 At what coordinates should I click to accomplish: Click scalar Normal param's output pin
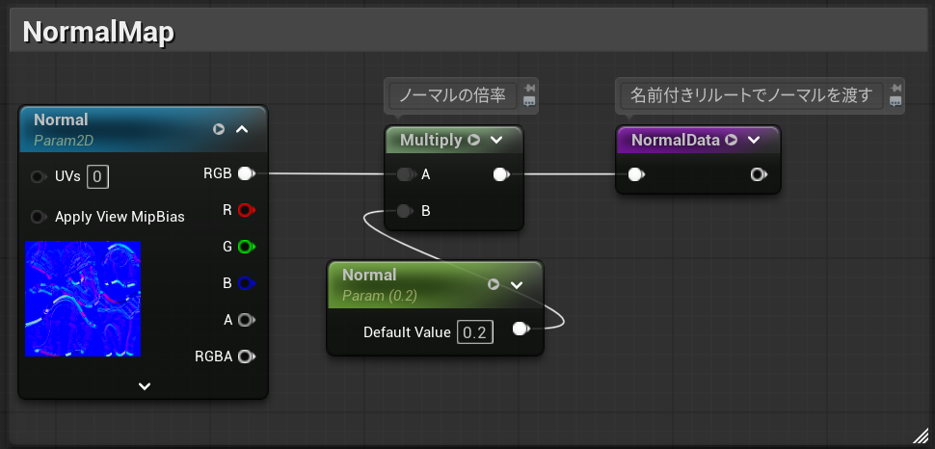pos(521,329)
